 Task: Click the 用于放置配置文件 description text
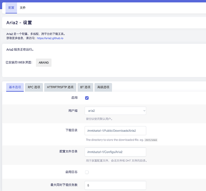point(116,160)
